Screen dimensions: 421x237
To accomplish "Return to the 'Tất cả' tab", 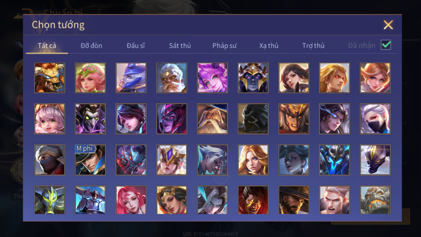I will [47, 46].
